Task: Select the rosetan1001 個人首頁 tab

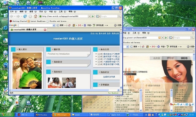Action: coord(28,30)
